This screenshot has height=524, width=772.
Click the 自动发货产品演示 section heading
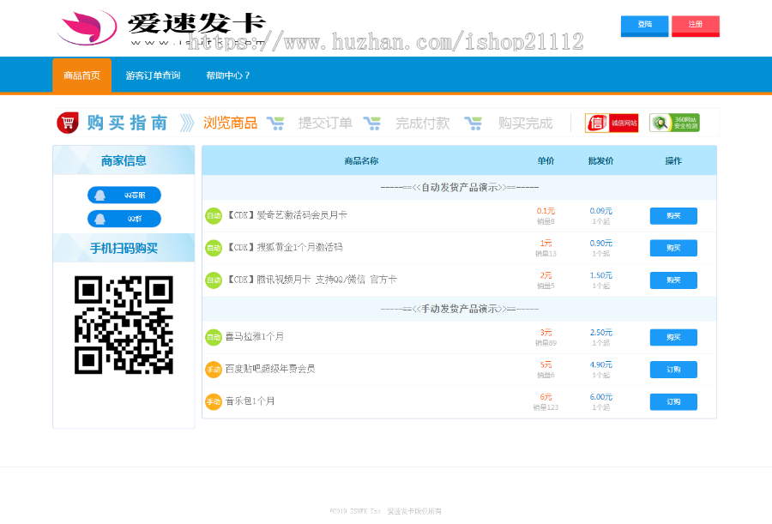(460, 187)
